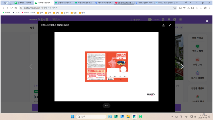Open the Naver mail envelope icon
Viewport: 213px width, 120px height.
point(175,19)
